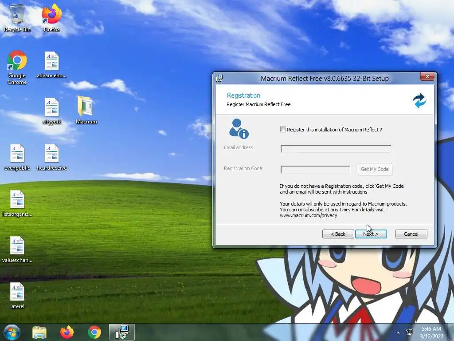Open the Windows Start menu orb
454x341 pixels.
pos(12,332)
